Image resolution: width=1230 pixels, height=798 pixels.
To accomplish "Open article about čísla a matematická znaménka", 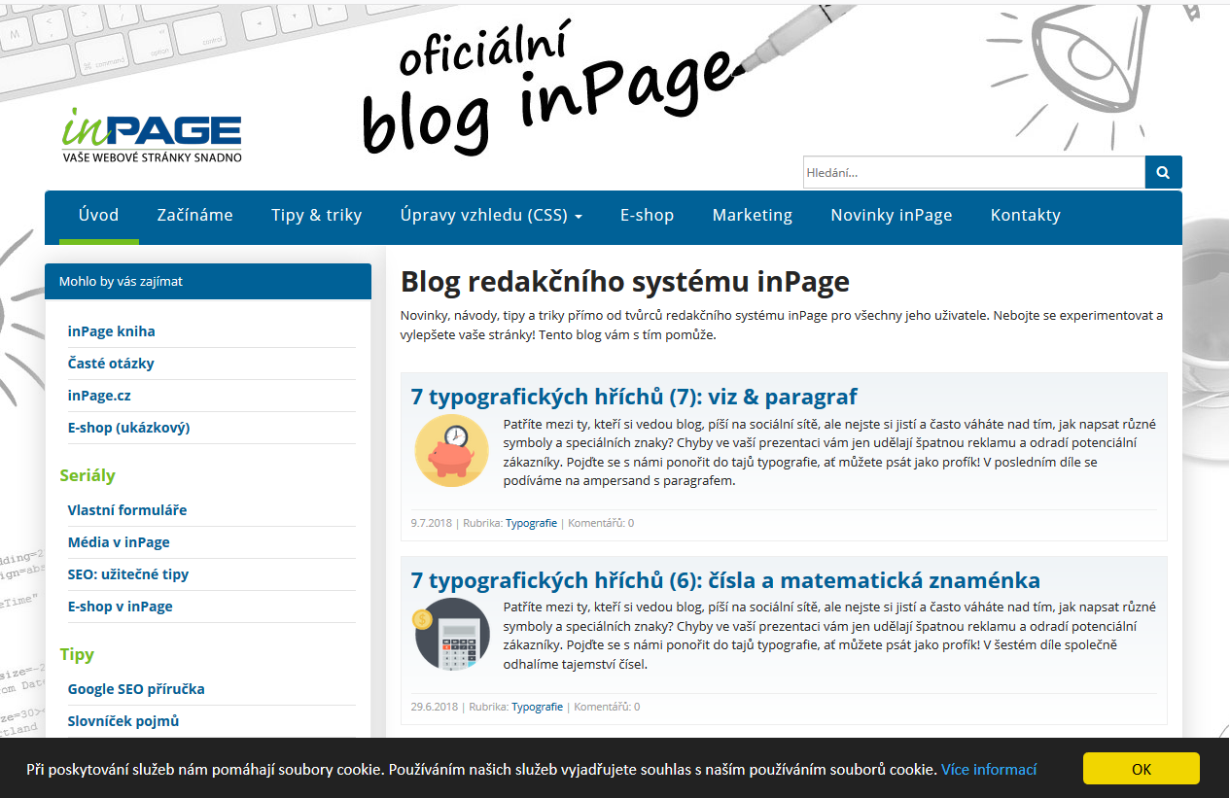I will point(725,580).
